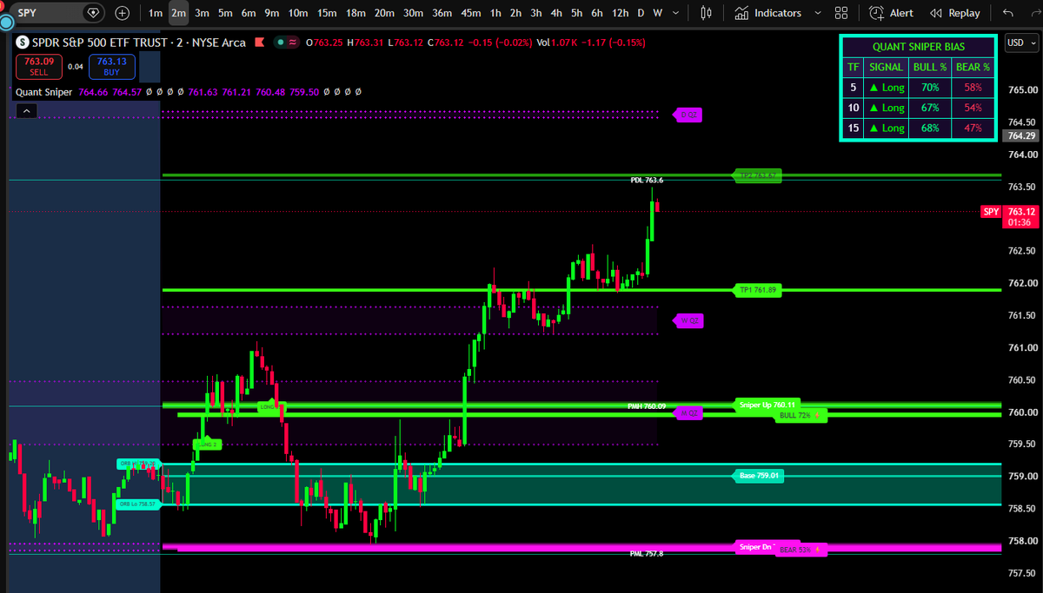Click the 54% bear value in TF 10 row

tap(973, 108)
